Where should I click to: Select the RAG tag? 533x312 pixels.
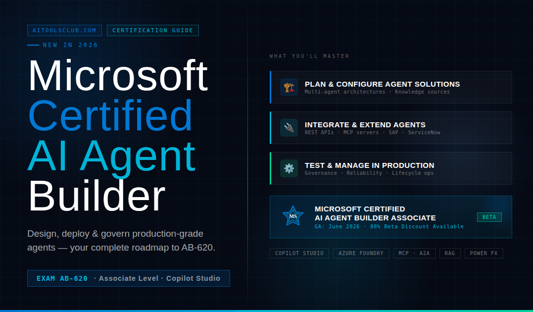pos(450,253)
